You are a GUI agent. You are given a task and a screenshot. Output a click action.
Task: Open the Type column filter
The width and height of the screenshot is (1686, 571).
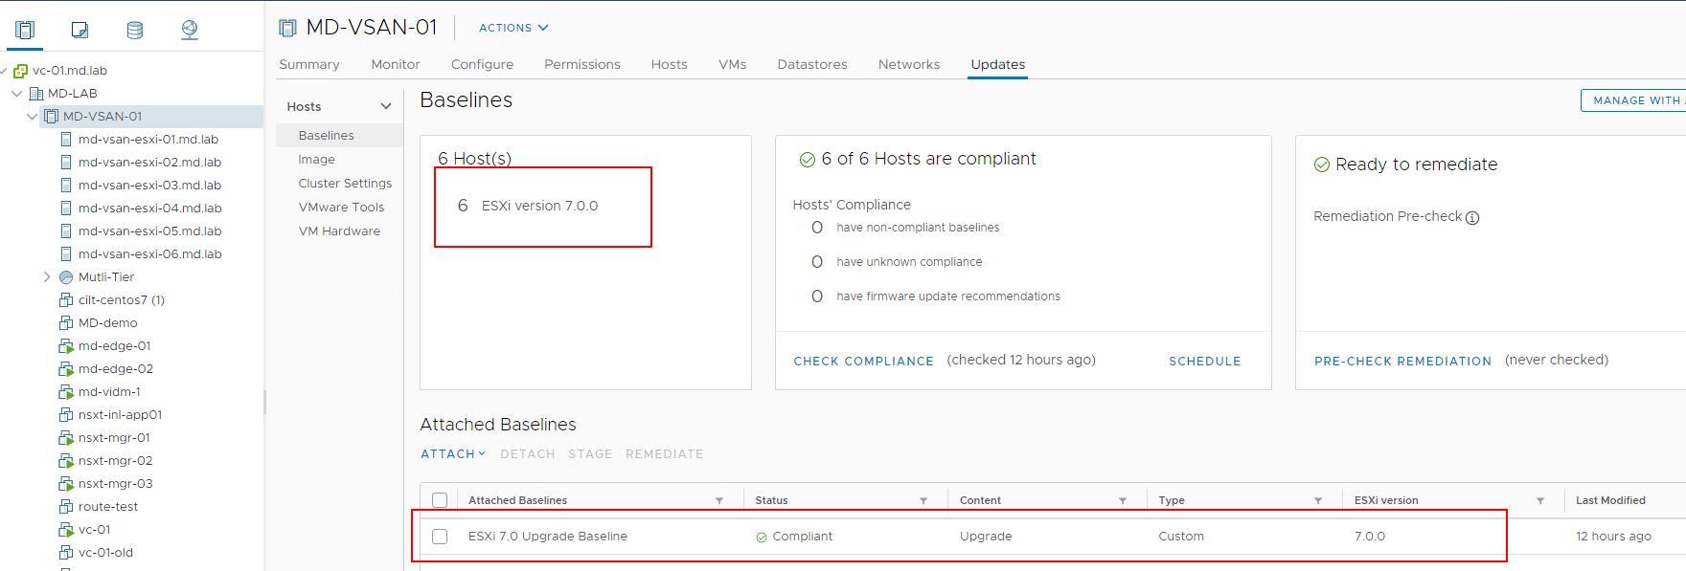[x=1318, y=501]
